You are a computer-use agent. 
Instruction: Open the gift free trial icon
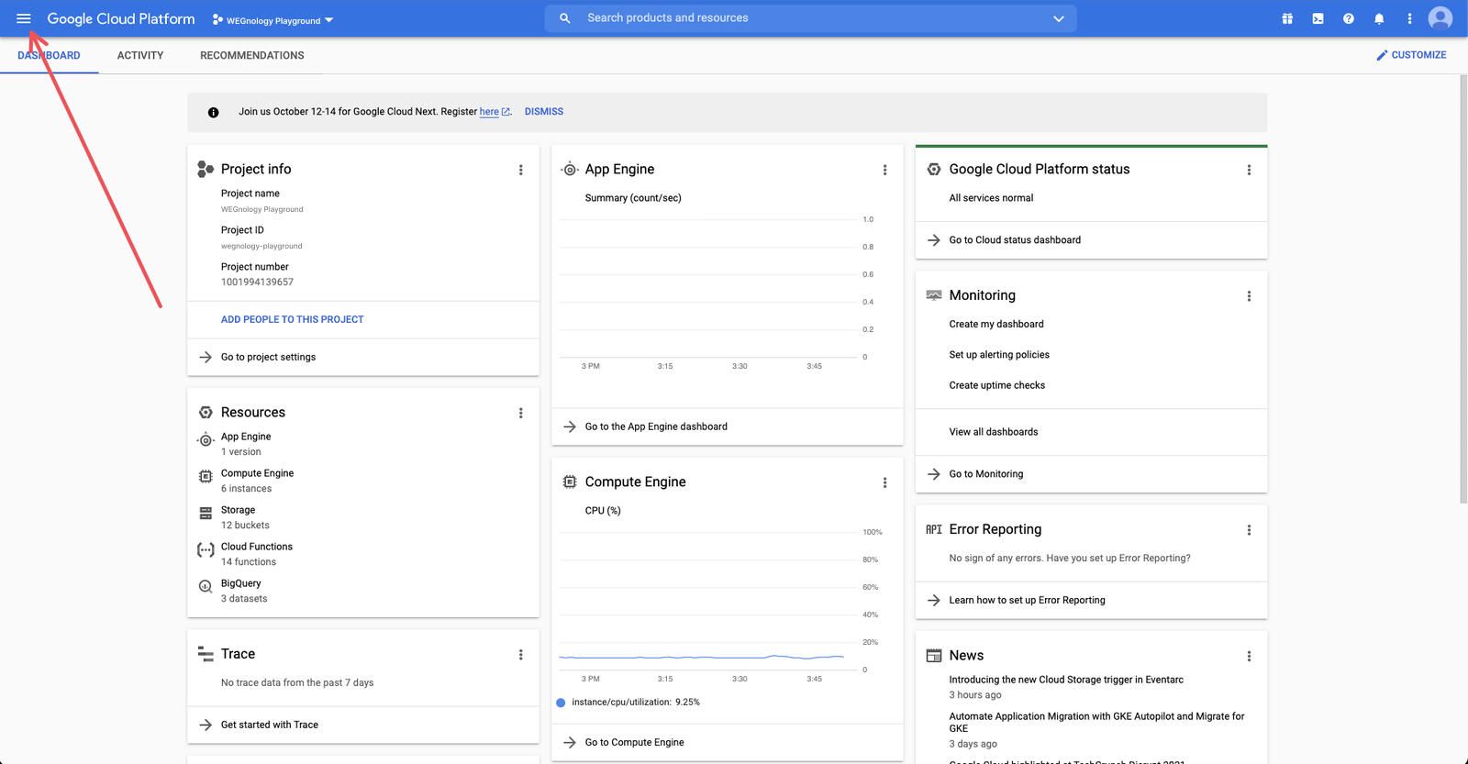1287,18
